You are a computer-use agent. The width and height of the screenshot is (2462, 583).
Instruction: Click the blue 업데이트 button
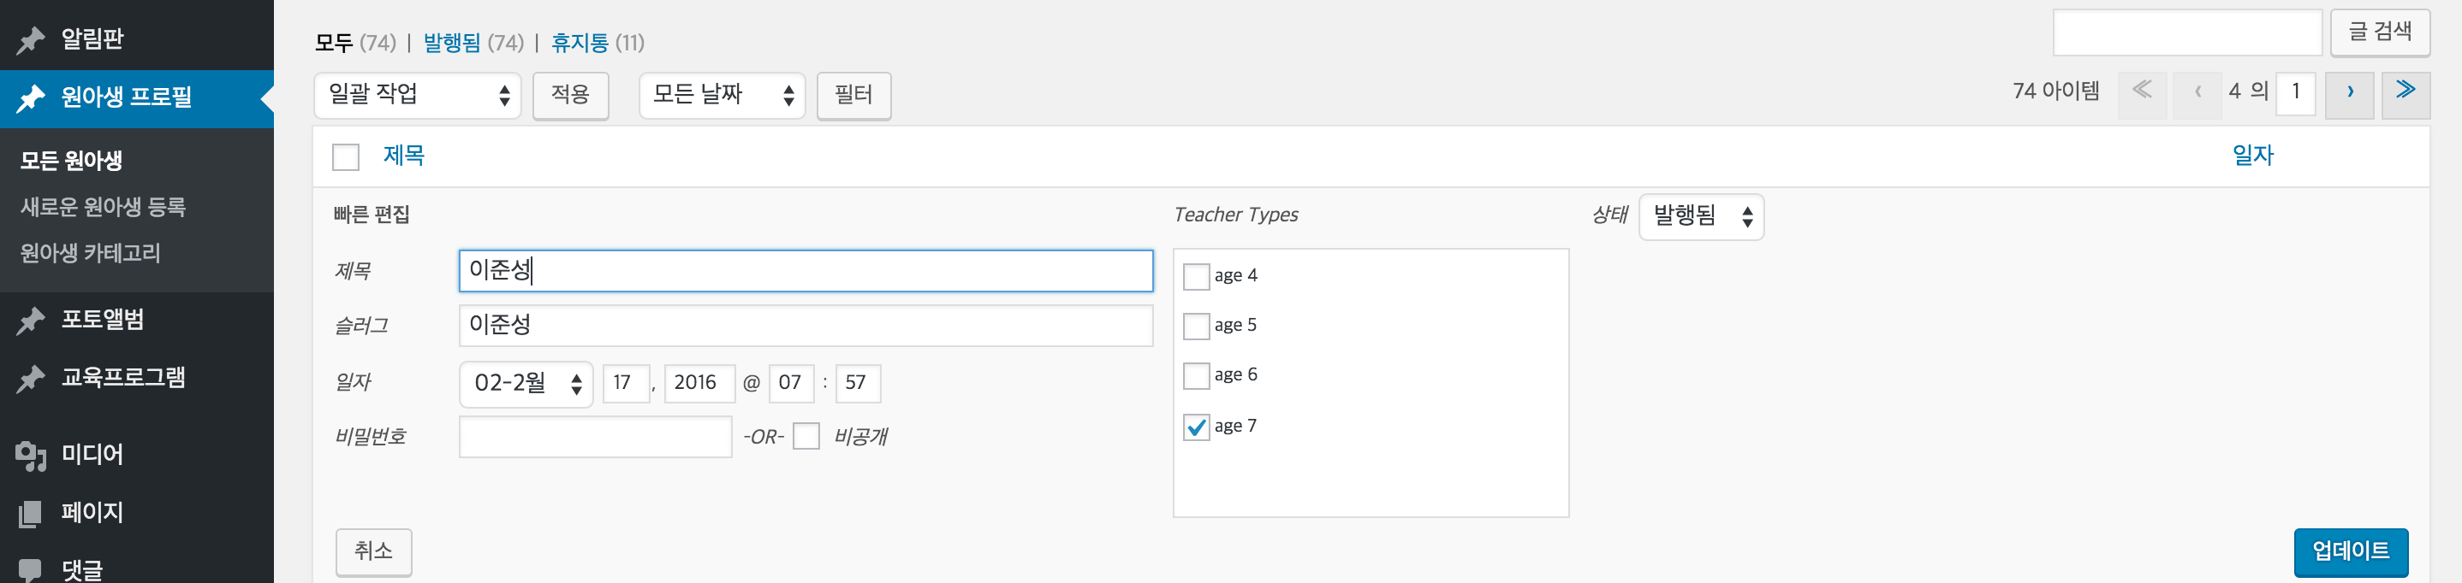[x=2349, y=551]
